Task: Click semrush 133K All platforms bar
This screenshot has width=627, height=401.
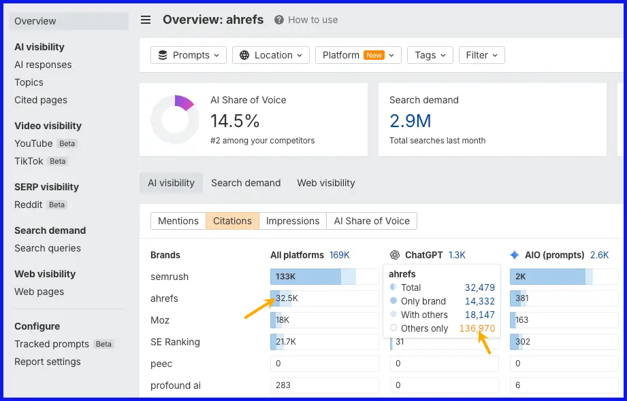Action: (x=324, y=277)
